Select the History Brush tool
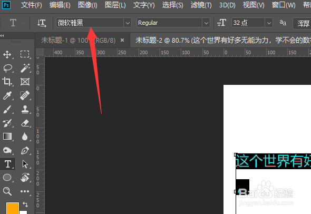 point(7,123)
